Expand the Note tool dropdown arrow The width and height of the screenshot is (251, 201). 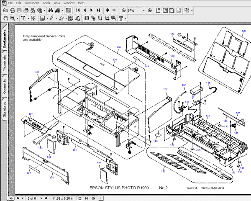[x=47, y=18]
